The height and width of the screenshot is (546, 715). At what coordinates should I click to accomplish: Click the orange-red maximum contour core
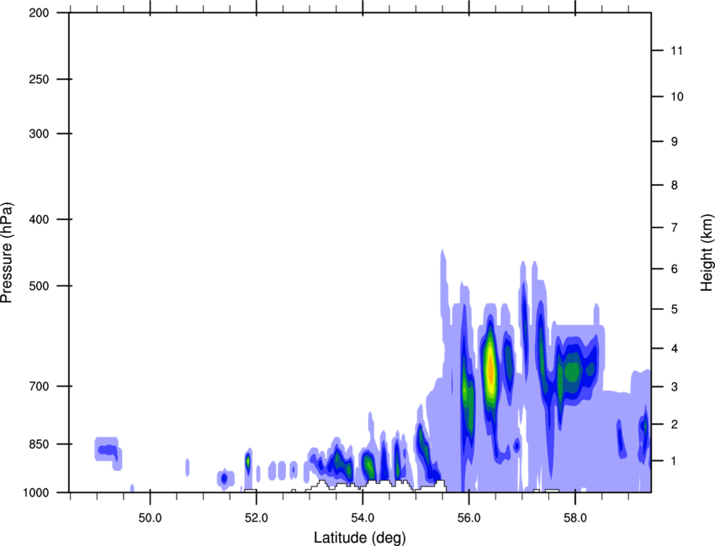coord(490,369)
